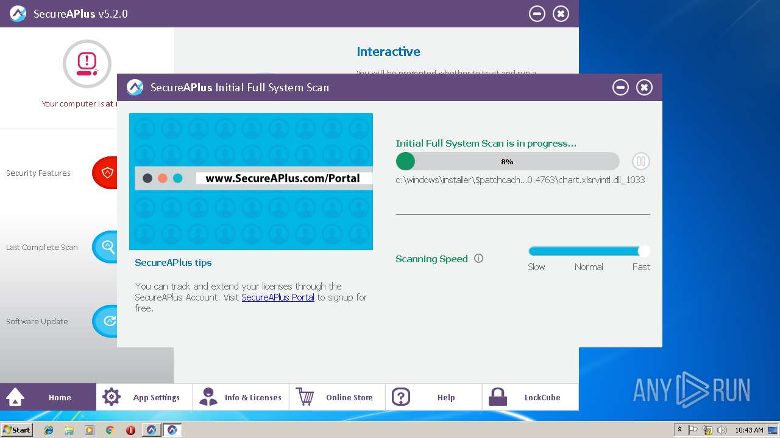Image resolution: width=780 pixels, height=438 pixels.
Task: Click the Online Store shopping cart icon
Action: (305, 397)
